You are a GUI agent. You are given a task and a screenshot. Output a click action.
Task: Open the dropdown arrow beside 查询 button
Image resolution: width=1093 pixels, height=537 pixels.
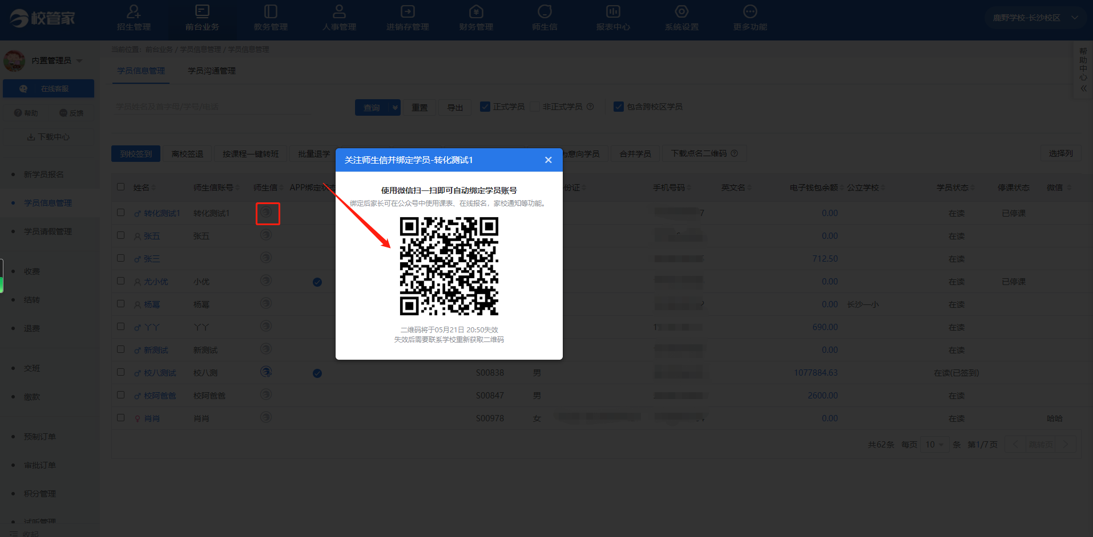pos(395,107)
